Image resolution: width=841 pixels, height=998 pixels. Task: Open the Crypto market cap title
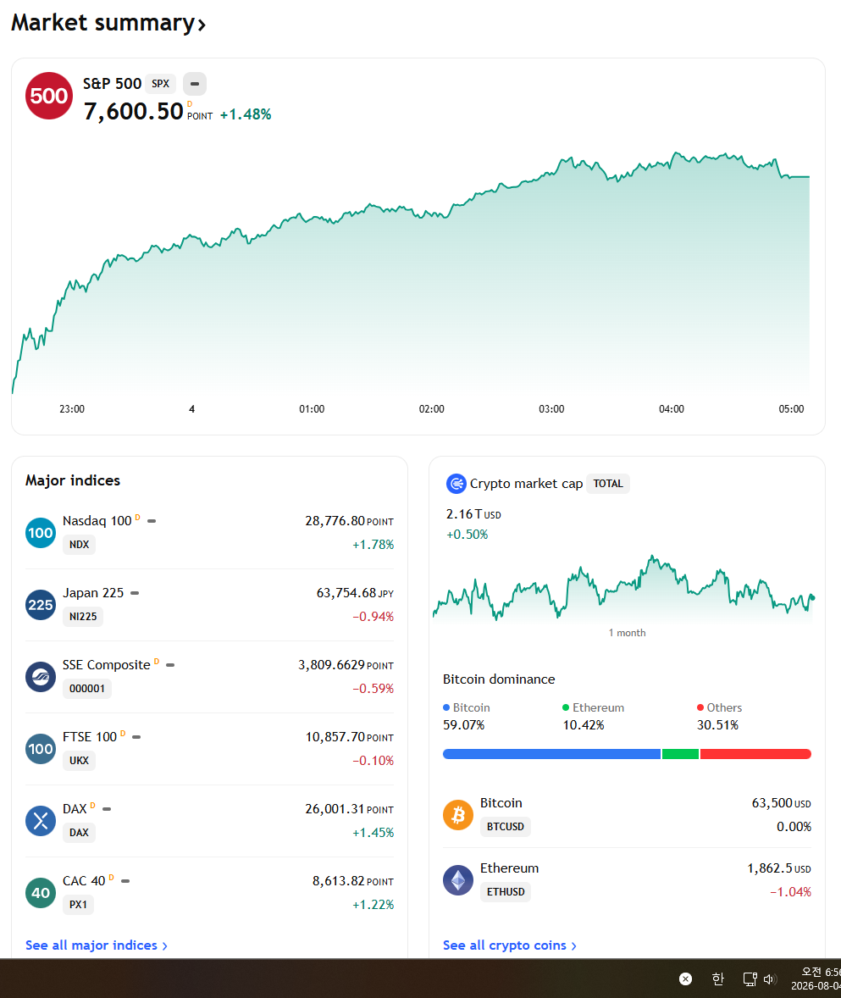click(526, 484)
